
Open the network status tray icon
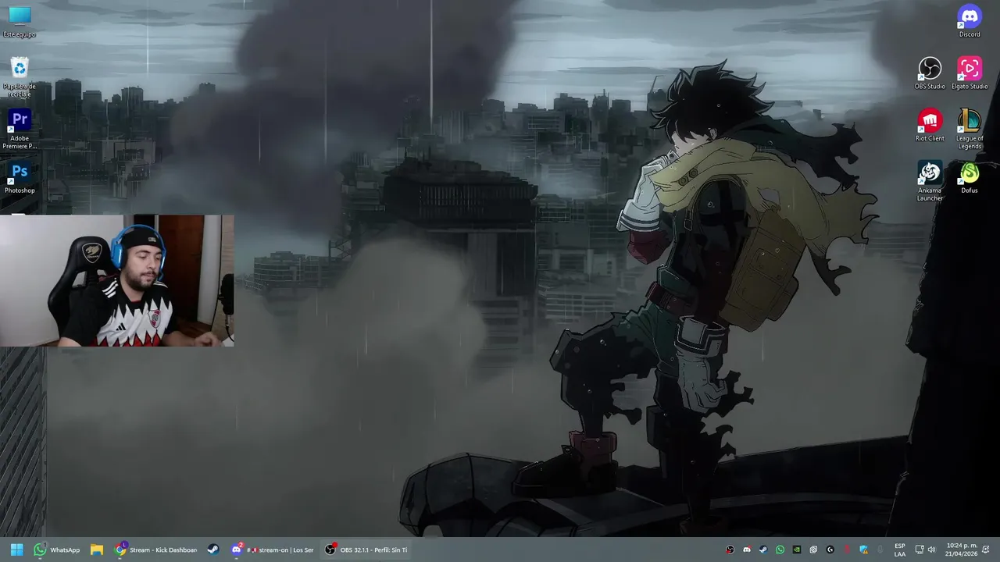point(920,550)
